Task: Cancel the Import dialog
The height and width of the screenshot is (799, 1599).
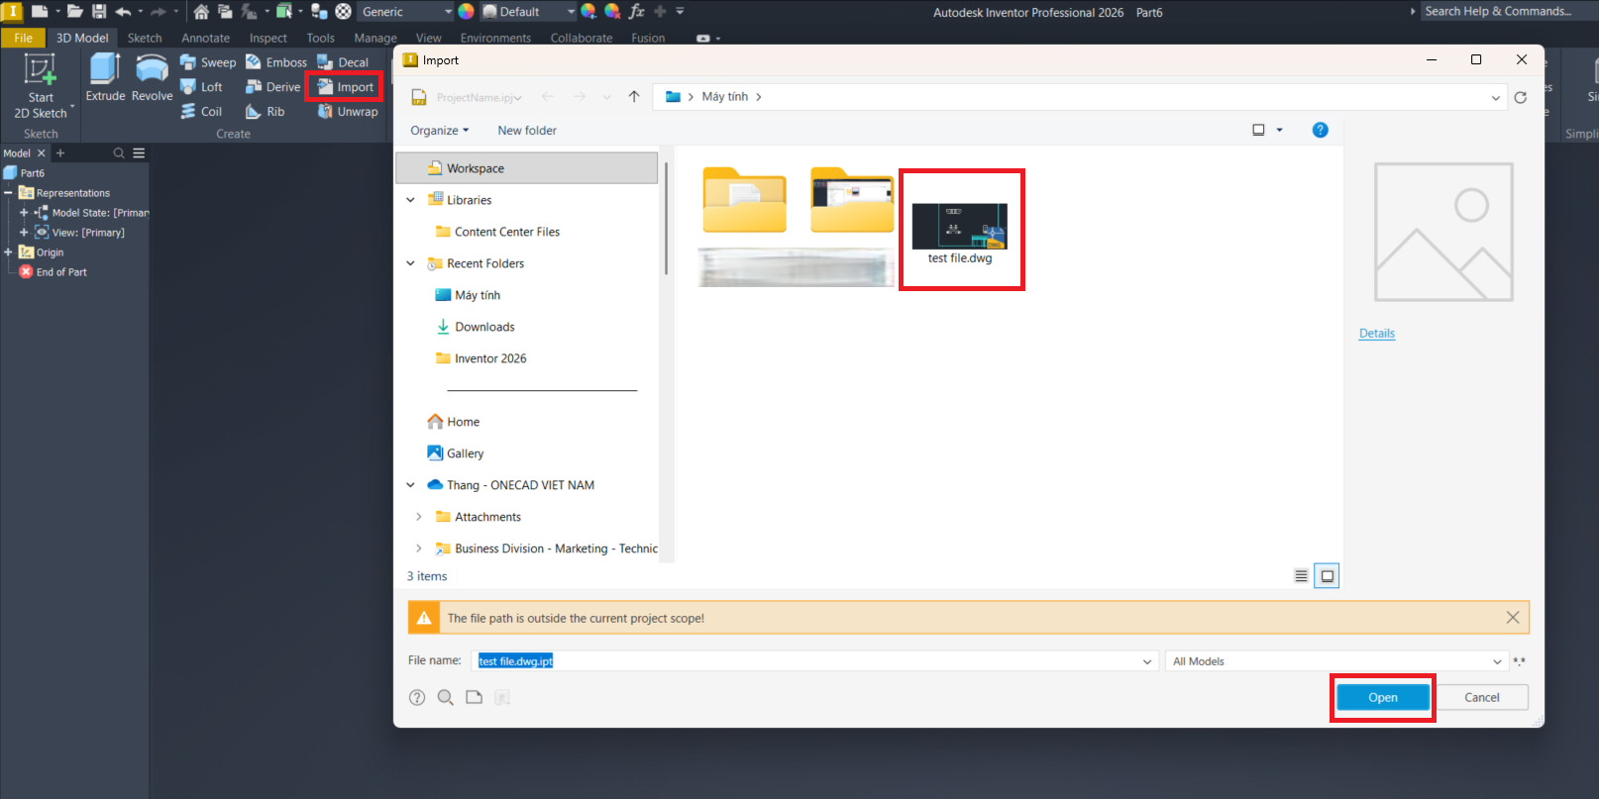Action: pos(1482,698)
